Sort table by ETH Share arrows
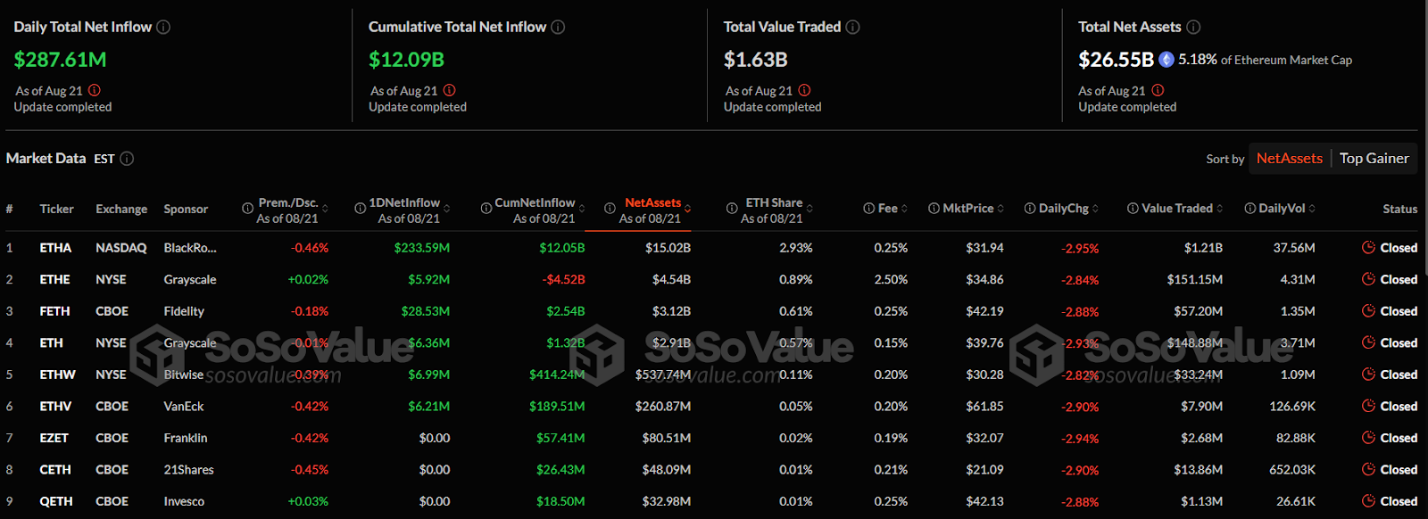1428x519 pixels. tap(809, 209)
